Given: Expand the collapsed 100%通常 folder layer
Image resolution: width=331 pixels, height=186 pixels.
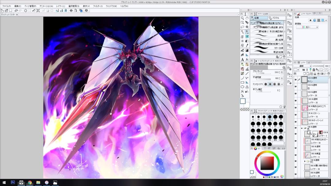Looking at the screenshot, I should point(305,161).
